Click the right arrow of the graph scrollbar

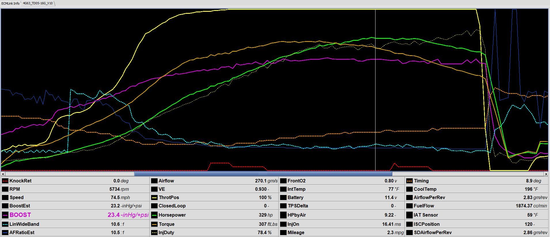tap(546, 174)
